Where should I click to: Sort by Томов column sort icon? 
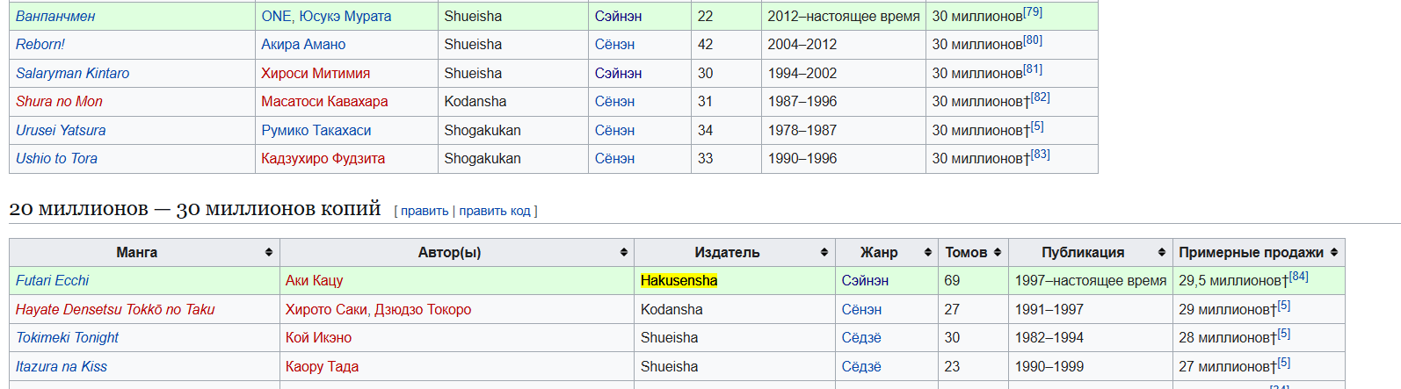998,253
